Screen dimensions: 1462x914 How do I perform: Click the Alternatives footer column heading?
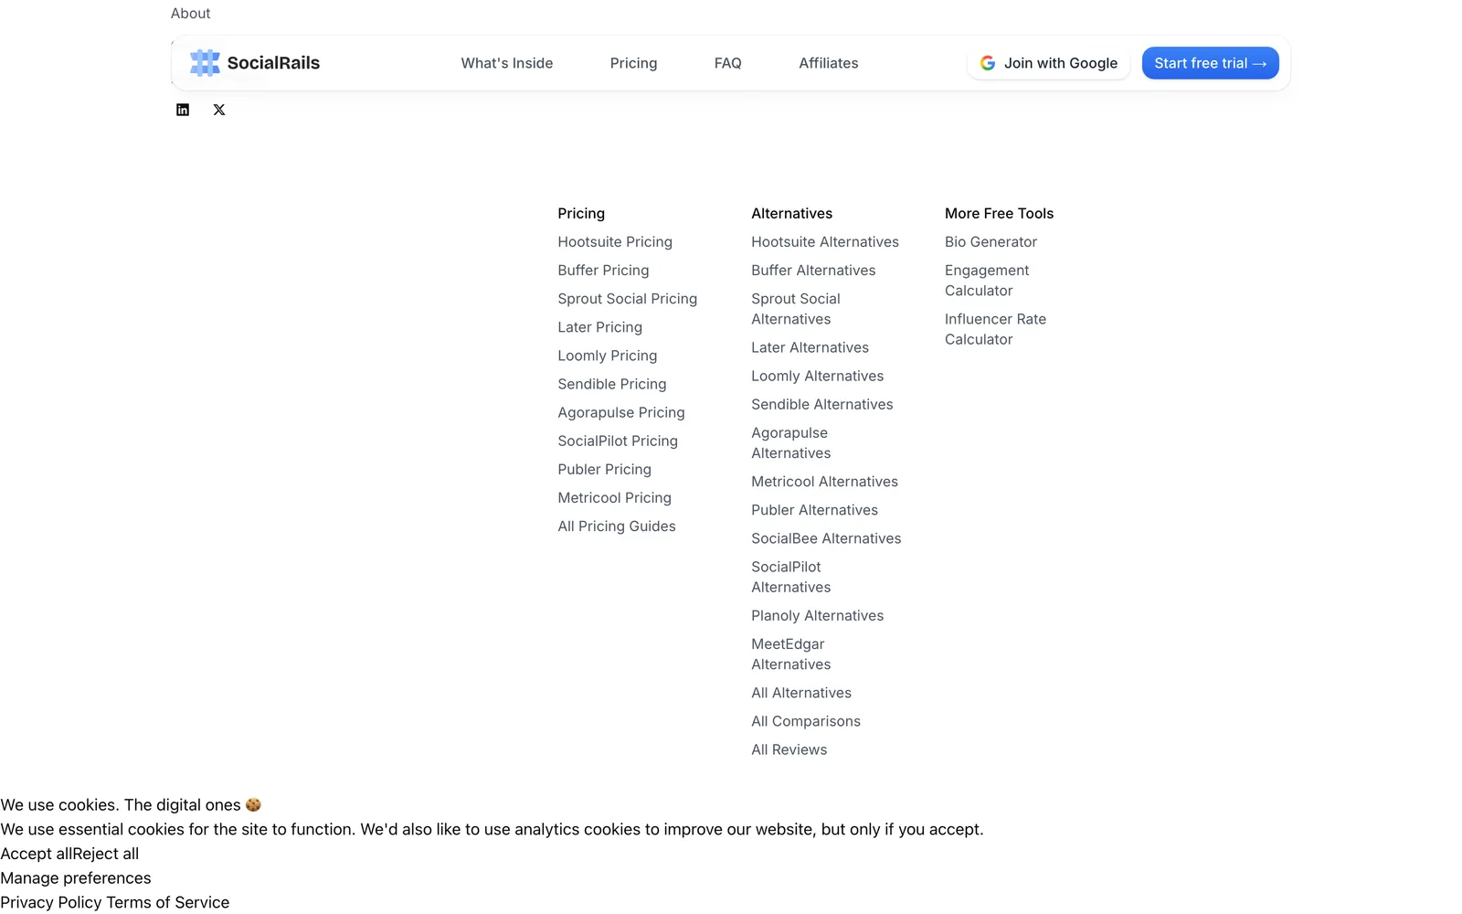pyautogui.click(x=792, y=213)
